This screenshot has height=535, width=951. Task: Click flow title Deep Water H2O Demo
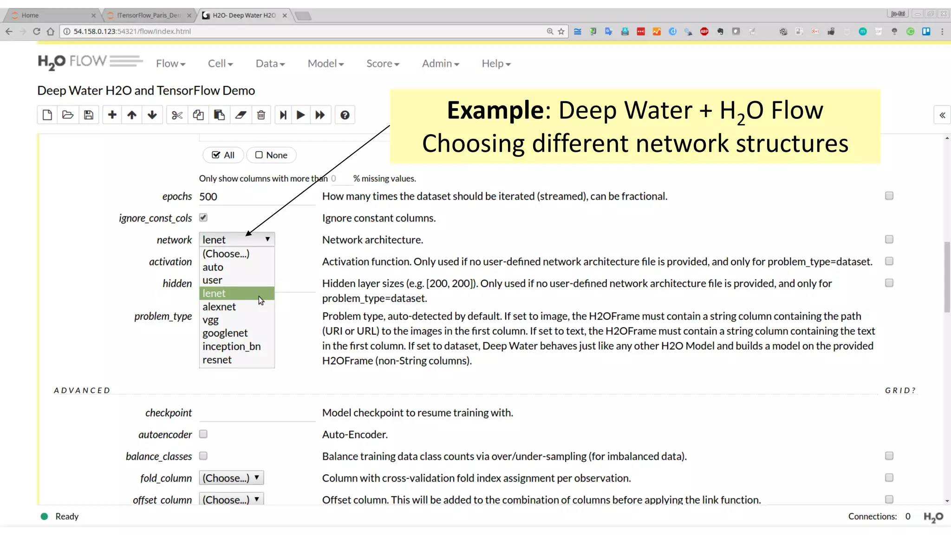(x=146, y=90)
